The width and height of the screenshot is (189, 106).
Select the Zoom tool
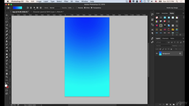pyautogui.click(x=6, y=77)
